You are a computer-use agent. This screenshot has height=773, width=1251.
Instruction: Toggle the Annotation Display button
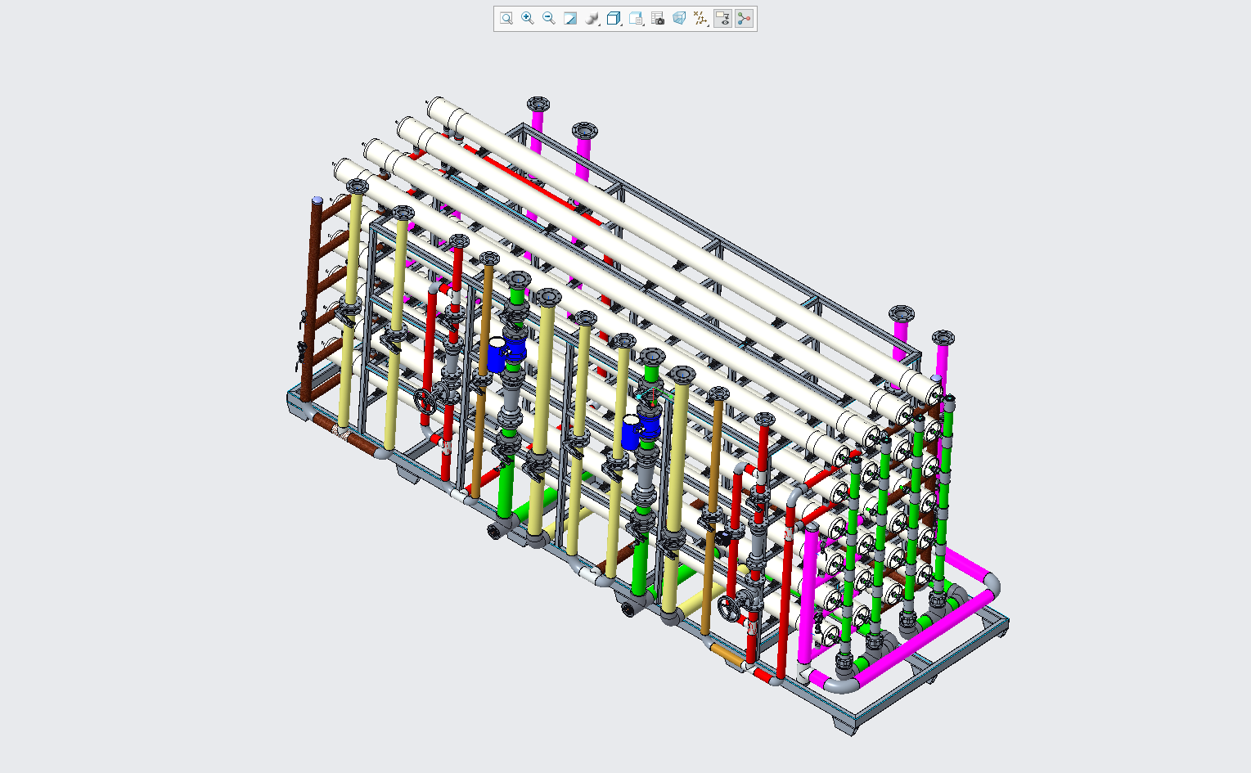722,18
